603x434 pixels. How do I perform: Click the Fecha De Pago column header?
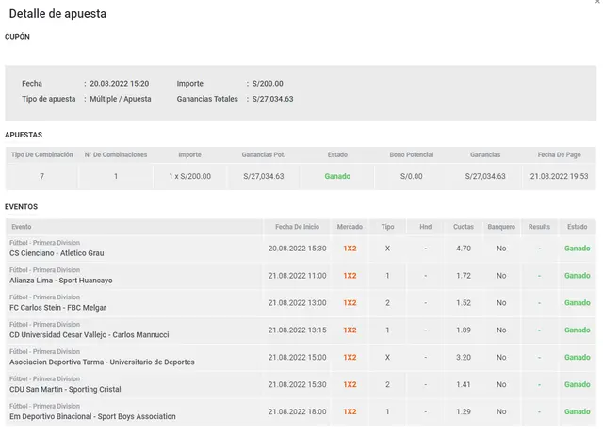point(559,154)
